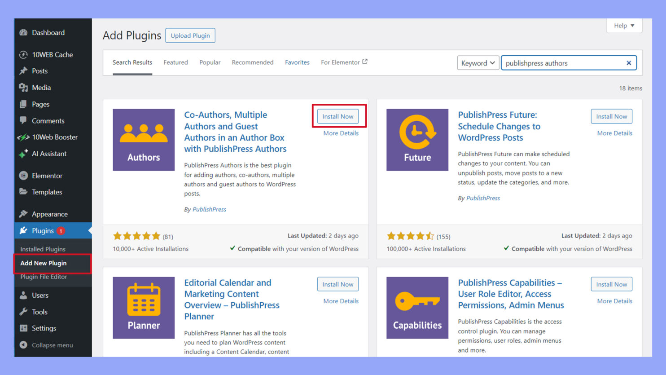Open the Elementor sidebar icon

click(x=23, y=176)
